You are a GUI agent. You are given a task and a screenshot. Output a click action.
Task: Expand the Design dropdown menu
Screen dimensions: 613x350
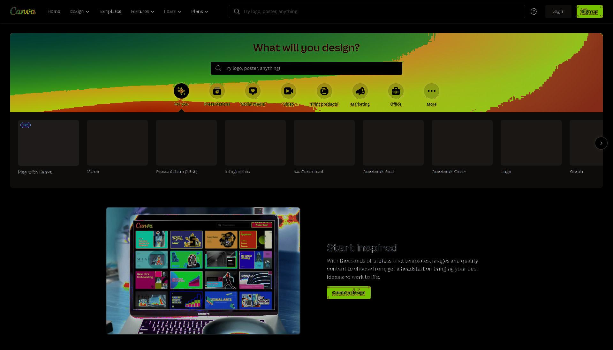(79, 11)
